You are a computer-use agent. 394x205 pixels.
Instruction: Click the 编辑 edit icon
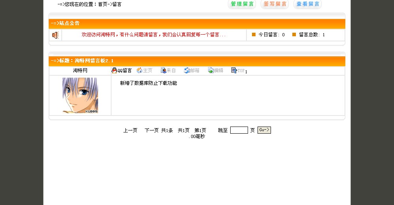[x=210, y=70]
